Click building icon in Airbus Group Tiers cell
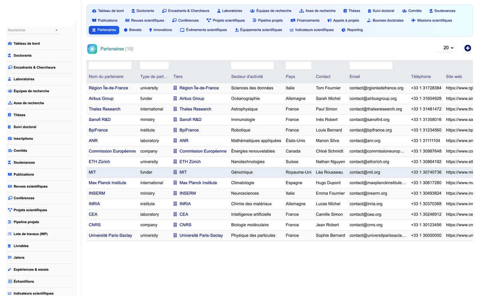This screenshot has width=478, height=296. click(175, 98)
